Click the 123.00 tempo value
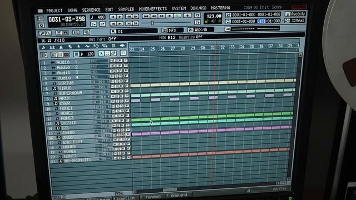 (x=214, y=16)
